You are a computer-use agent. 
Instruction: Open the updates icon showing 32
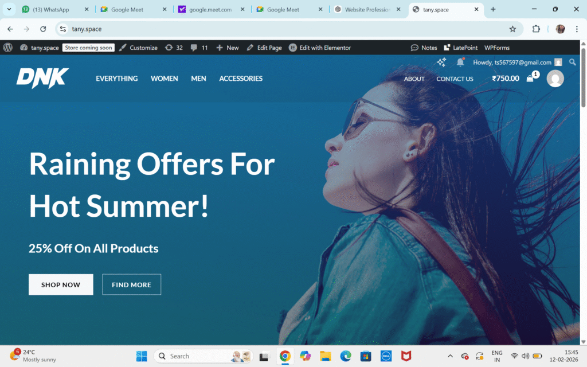pos(174,48)
